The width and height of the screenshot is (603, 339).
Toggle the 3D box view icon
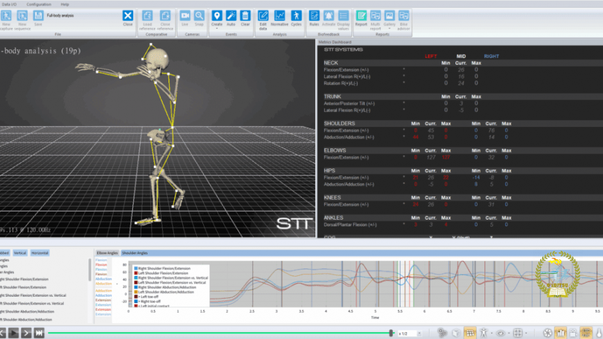tap(456, 333)
